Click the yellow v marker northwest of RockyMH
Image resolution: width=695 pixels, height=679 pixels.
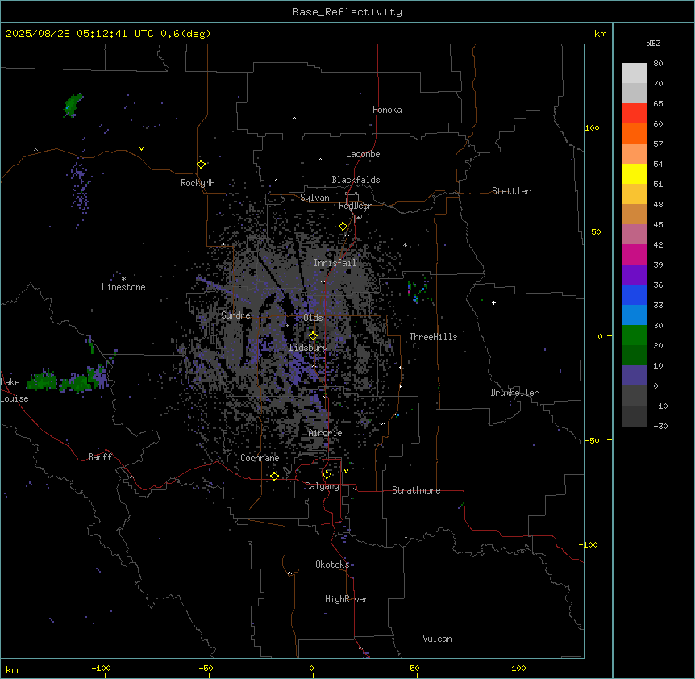141,148
